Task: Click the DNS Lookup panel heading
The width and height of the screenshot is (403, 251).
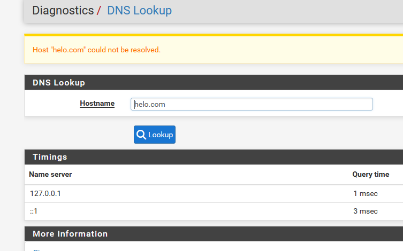Action: click(59, 83)
